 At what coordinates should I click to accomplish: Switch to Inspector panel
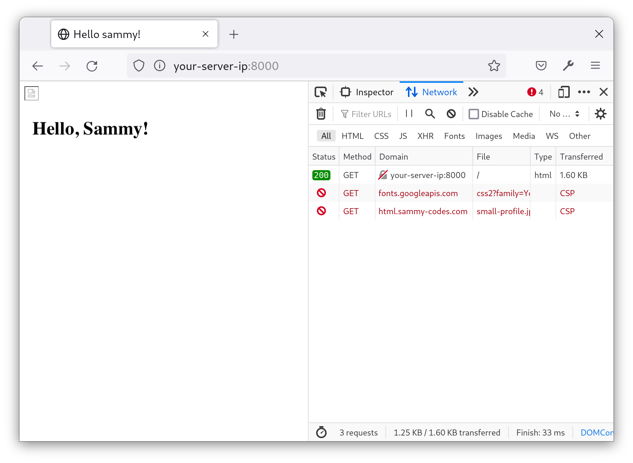click(x=367, y=92)
